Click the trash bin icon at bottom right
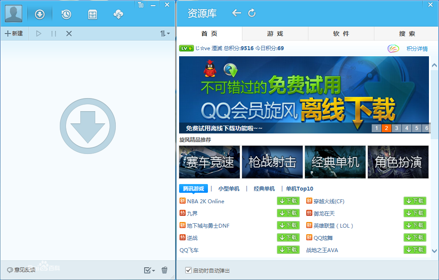 click(165, 270)
